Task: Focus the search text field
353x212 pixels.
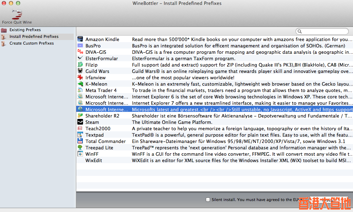Action: pyautogui.click(x=322, y=31)
